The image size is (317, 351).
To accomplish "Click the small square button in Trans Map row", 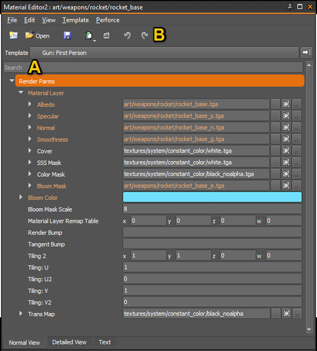I will tap(276, 314).
